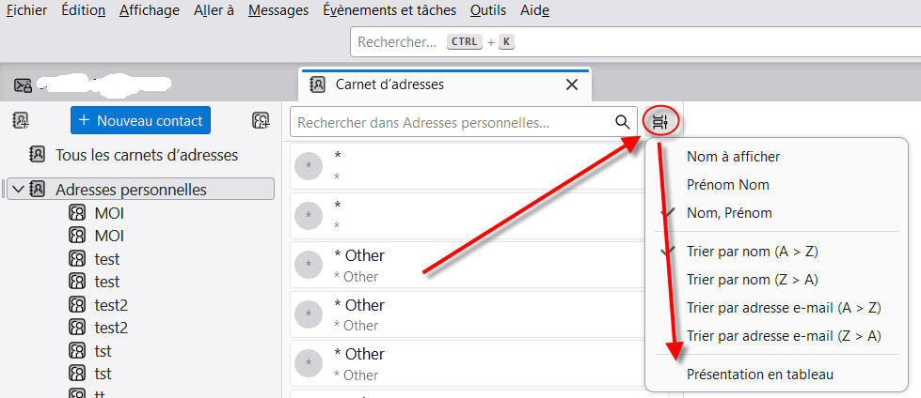This screenshot has width=921, height=398.
Task: Click the Nouveau contact button
Action: pyautogui.click(x=141, y=120)
